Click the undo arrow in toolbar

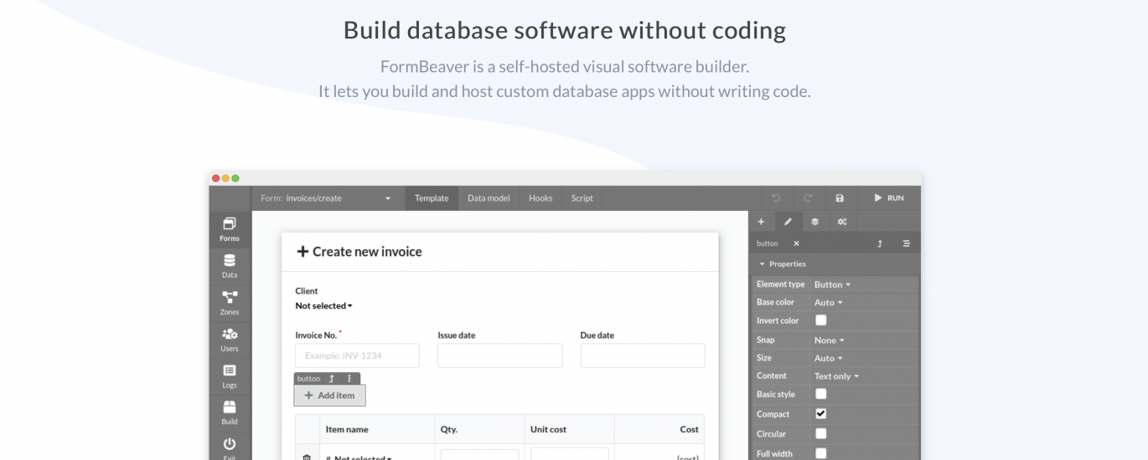(x=776, y=198)
